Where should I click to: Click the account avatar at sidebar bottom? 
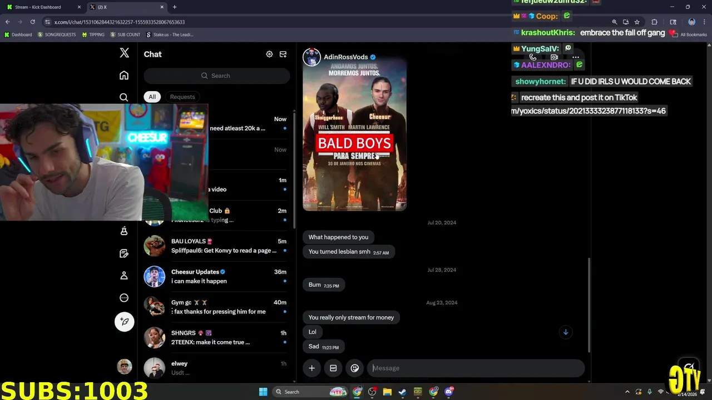click(124, 366)
